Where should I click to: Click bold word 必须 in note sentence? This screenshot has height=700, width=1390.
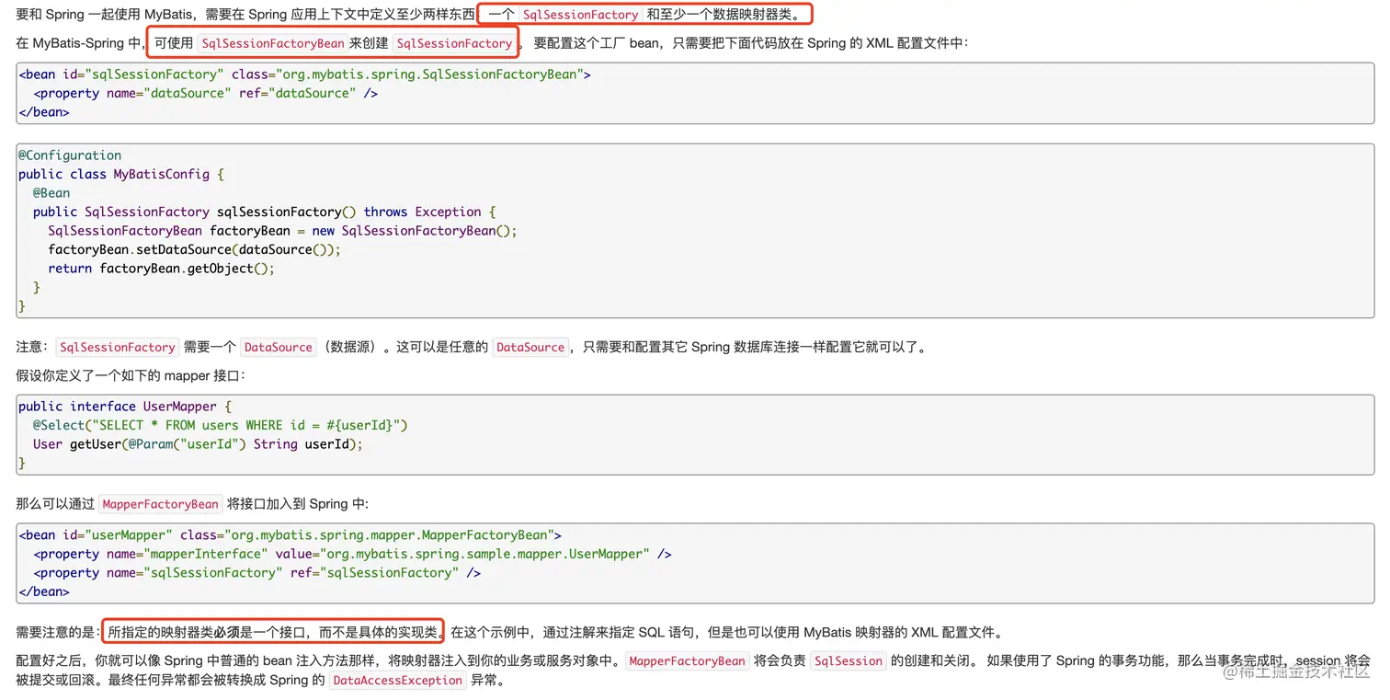[x=227, y=633]
